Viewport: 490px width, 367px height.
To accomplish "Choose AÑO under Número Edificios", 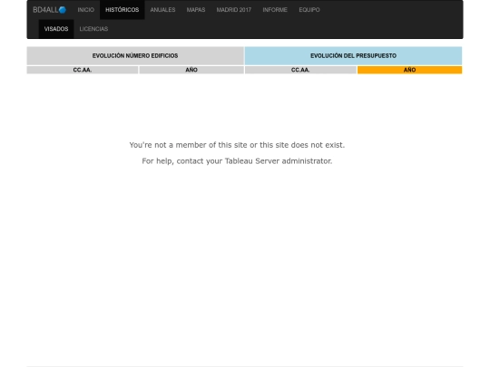I will (191, 70).
